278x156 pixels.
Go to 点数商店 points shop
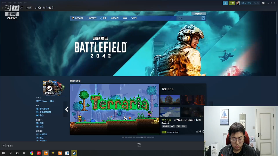115,18
